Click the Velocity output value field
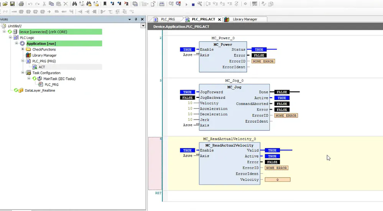Screen dimensions: 383x211 tap(277, 180)
